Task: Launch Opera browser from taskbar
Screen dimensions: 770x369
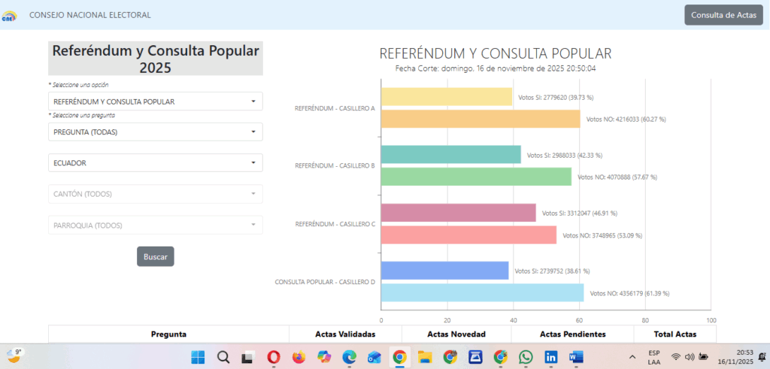Action: (274, 357)
